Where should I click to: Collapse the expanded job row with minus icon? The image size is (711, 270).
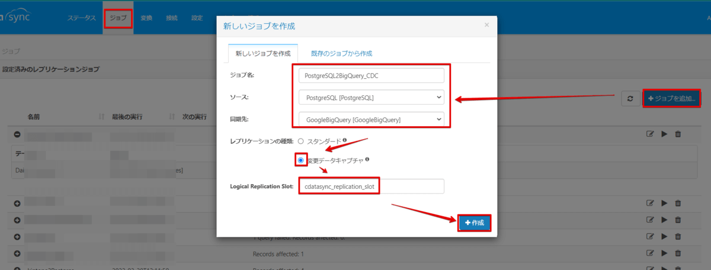(x=17, y=134)
